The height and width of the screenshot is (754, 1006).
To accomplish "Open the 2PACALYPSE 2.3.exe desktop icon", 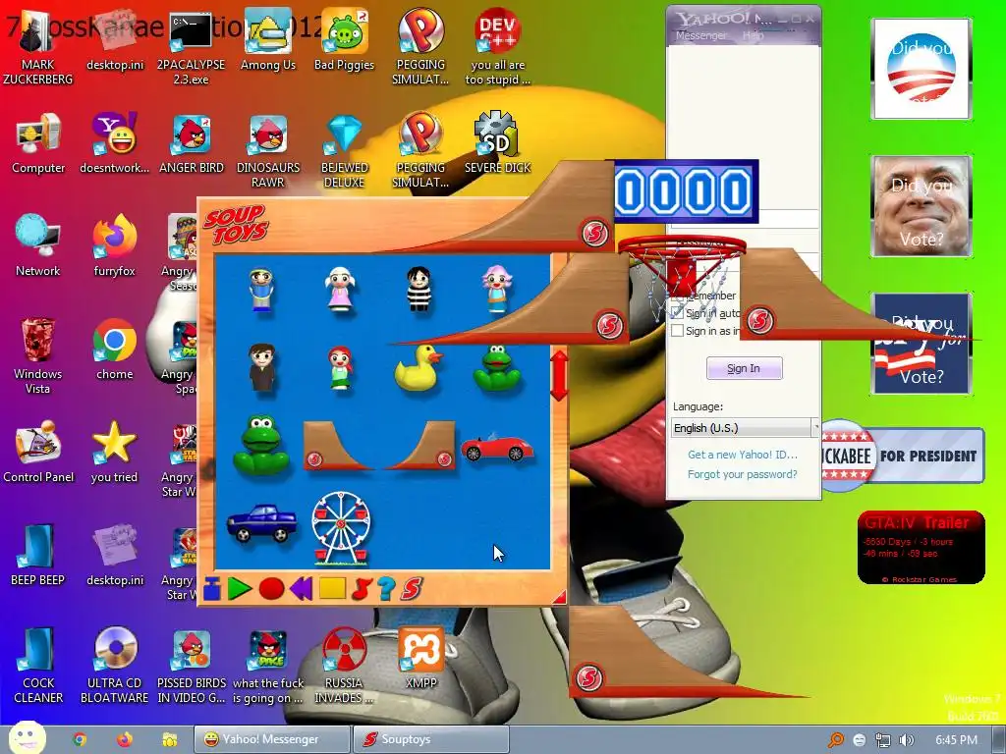I will click(x=192, y=47).
